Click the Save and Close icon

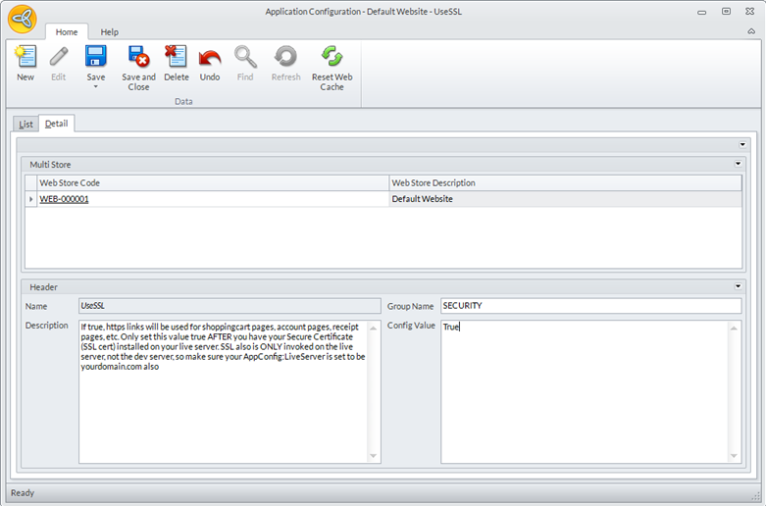(x=138, y=58)
